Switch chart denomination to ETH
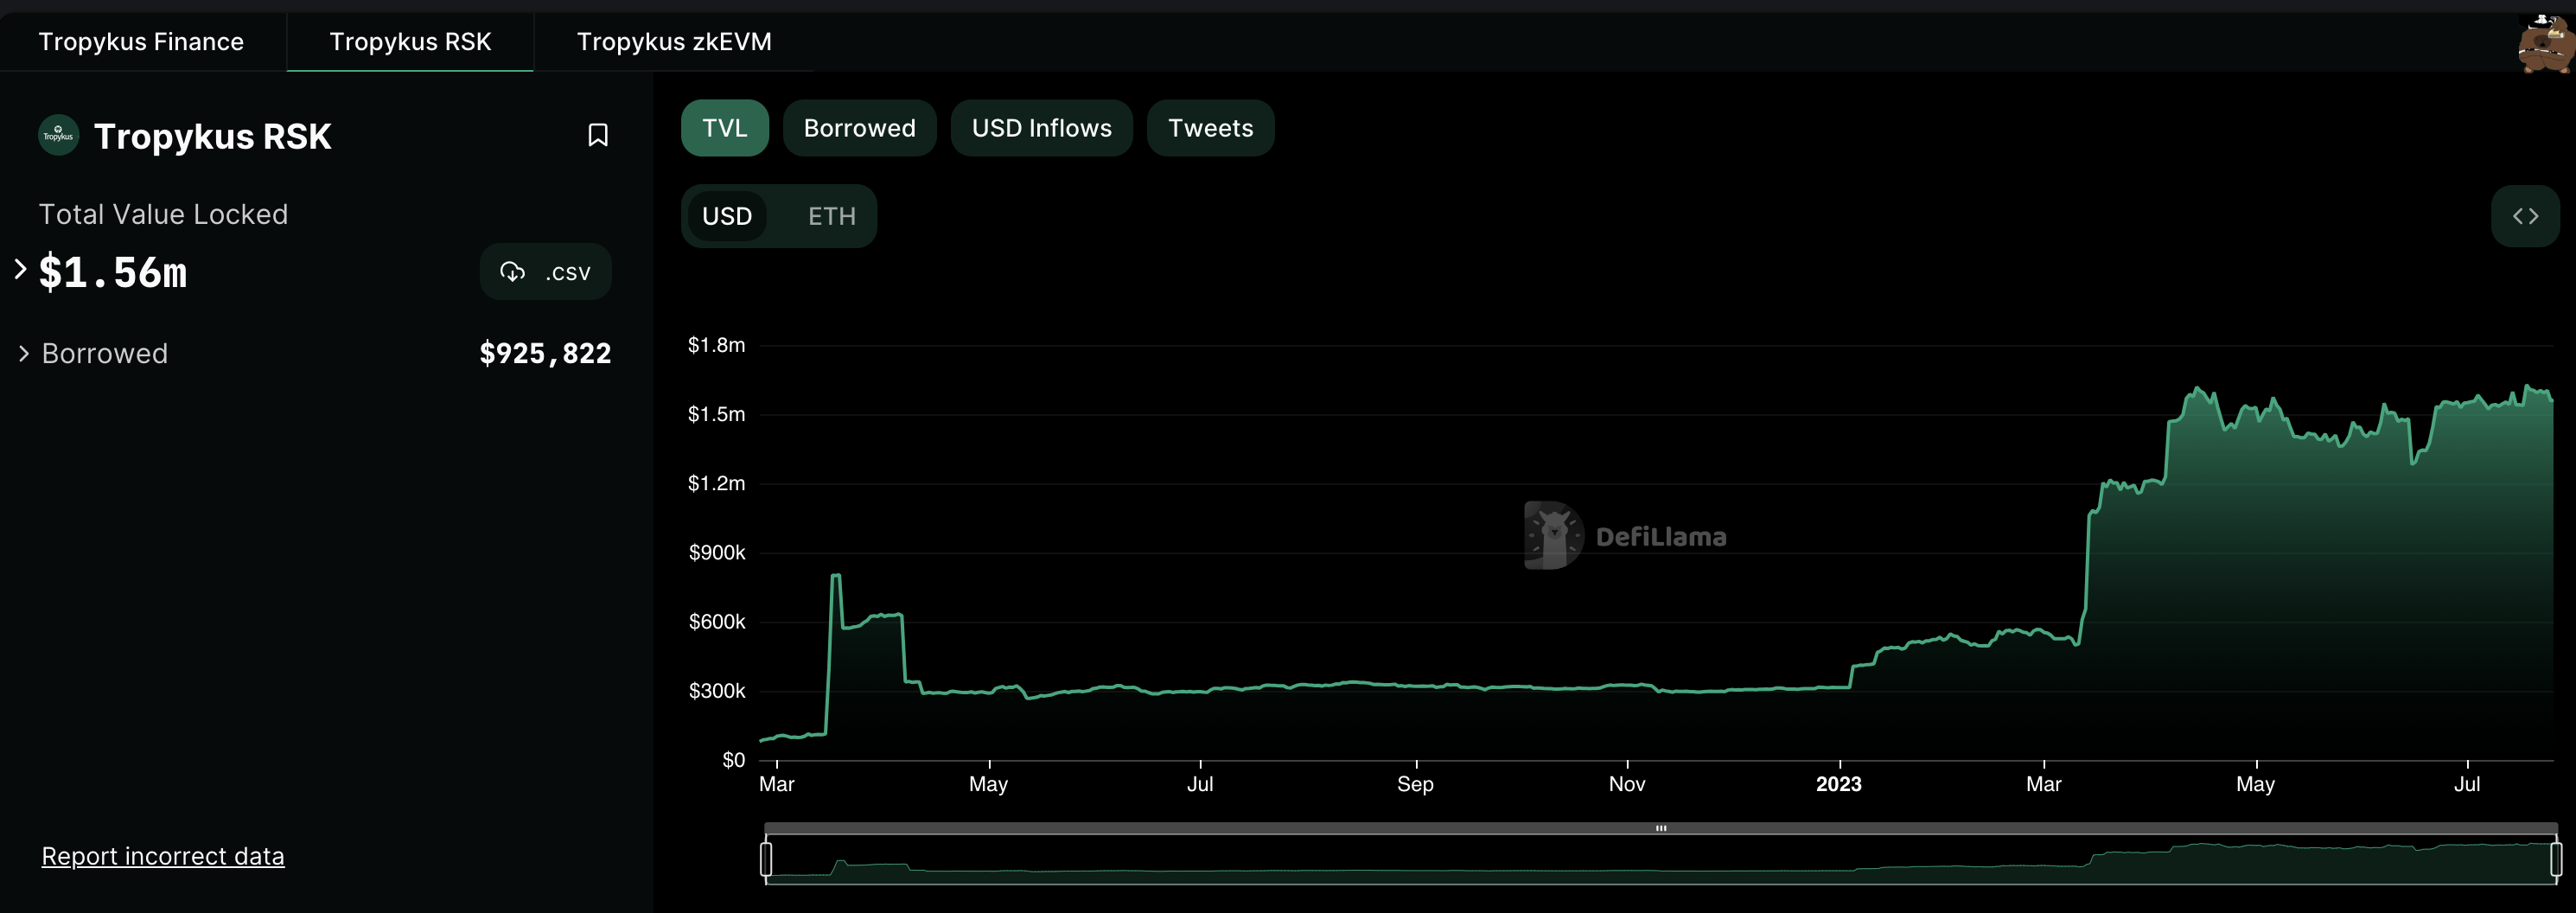2576x913 pixels. click(832, 216)
